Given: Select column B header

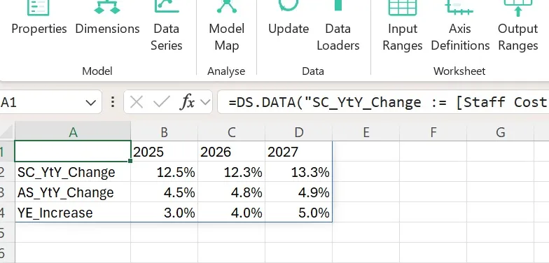Looking at the screenshot, I should (164, 131).
